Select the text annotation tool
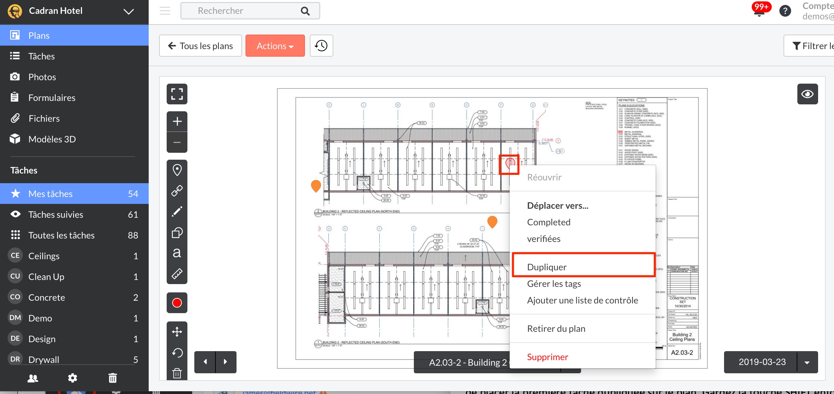The image size is (834, 394). pos(177,253)
